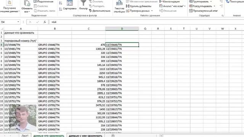The height and width of the screenshot is (137, 244).
Task: Launch Текст по столбцам
Action: coord(119,7)
